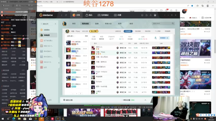216x121 pixels.
Task: Select NBA2K OL in the sidebar
Action: [x=48, y=62]
